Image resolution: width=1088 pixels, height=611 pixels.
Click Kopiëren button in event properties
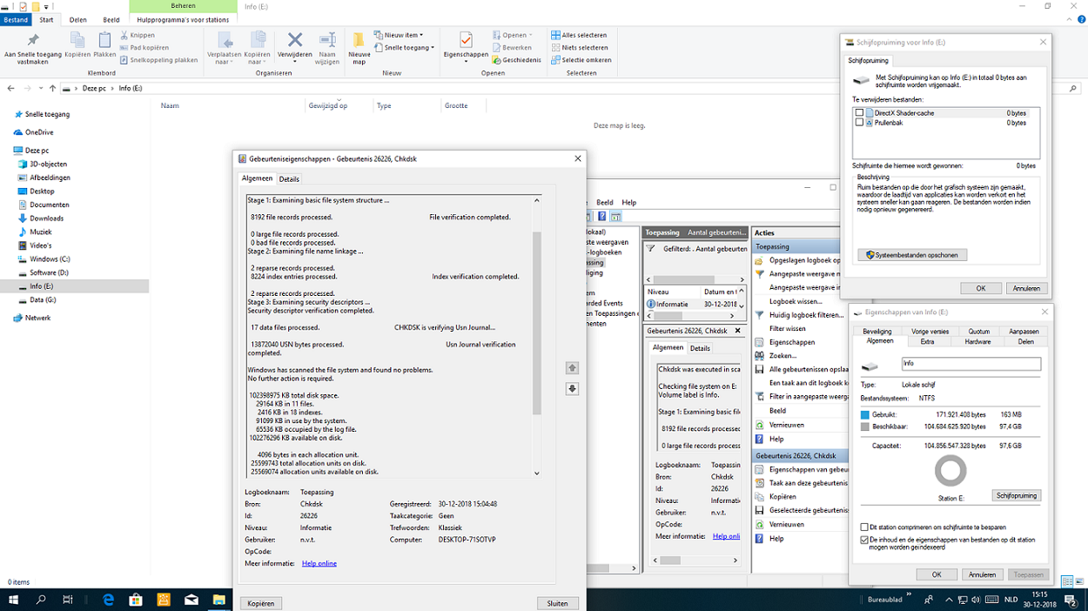pyautogui.click(x=261, y=603)
